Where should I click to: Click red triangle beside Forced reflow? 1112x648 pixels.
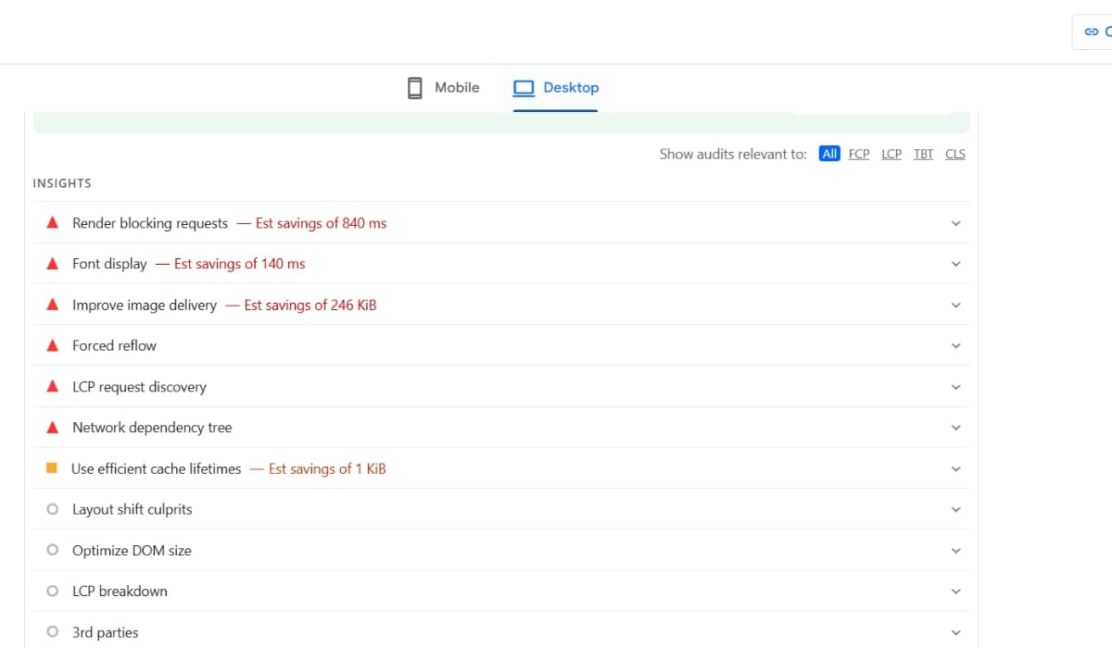point(53,345)
